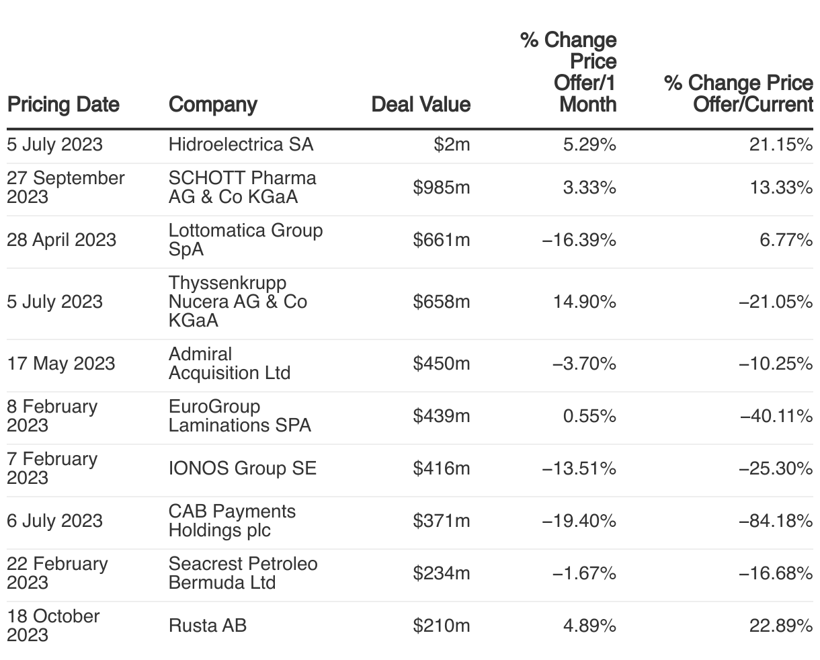
Task: Click the Pricing Date column header
Action: tap(63, 104)
